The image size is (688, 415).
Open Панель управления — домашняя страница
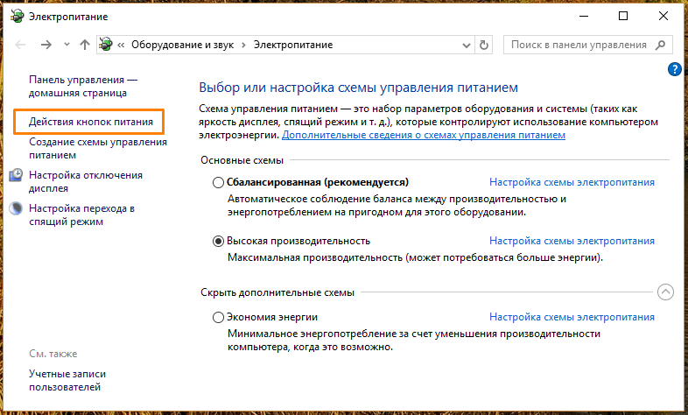coord(83,86)
